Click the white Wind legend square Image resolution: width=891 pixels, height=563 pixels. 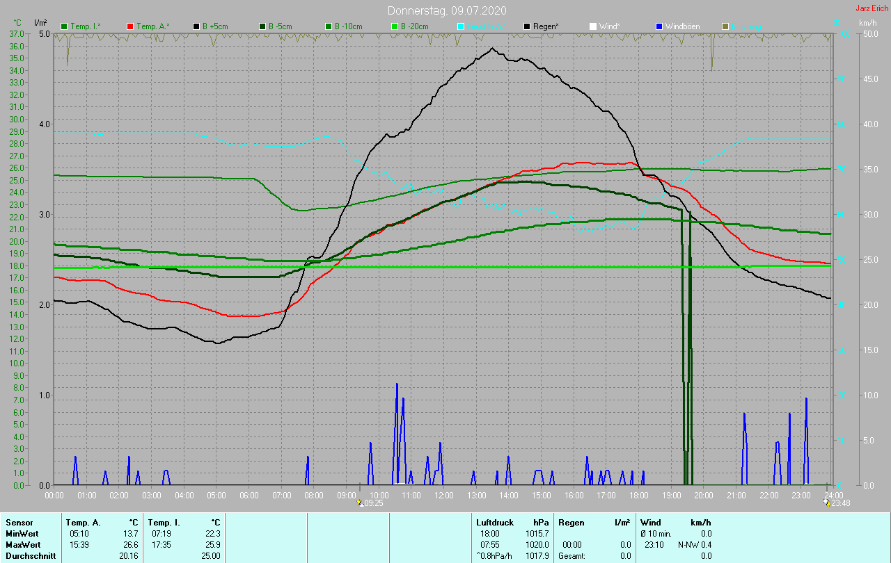coord(593,26)
